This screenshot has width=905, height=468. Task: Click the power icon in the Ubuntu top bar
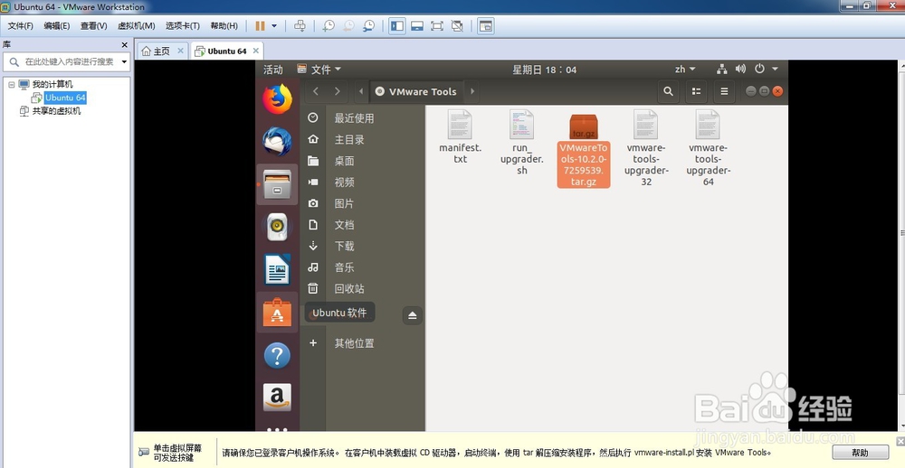point(759,70)
